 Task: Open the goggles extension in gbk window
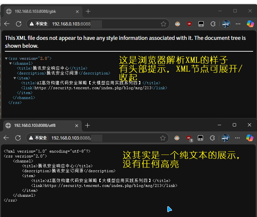tap(177, 24)
